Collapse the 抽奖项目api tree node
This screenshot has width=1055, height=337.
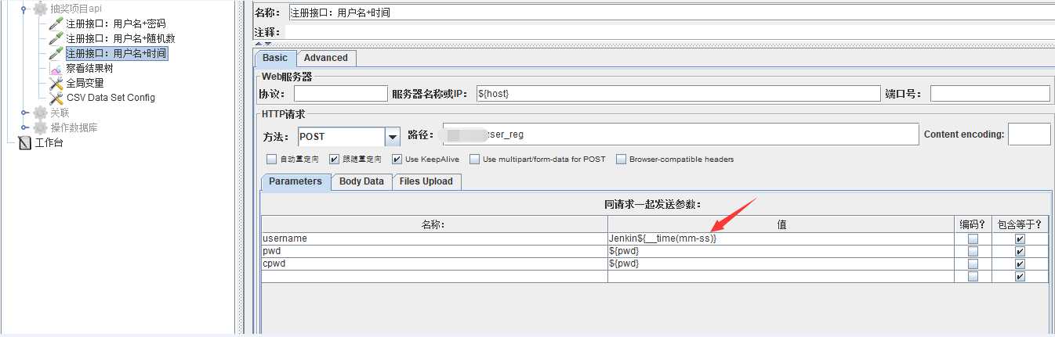(25, 9)
